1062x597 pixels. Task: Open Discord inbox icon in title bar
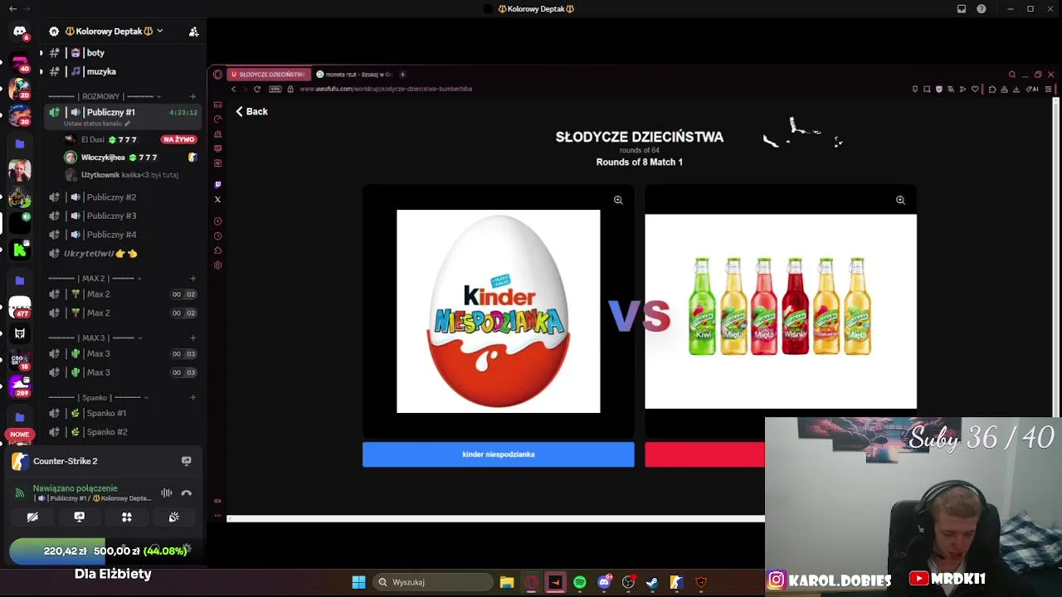tap(962, 9)
